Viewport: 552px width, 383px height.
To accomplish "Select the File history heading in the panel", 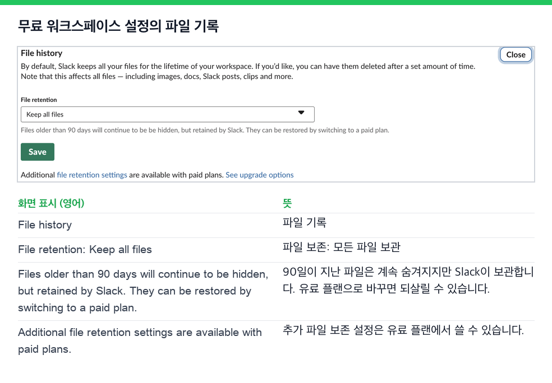I will (x=42, y=53).
